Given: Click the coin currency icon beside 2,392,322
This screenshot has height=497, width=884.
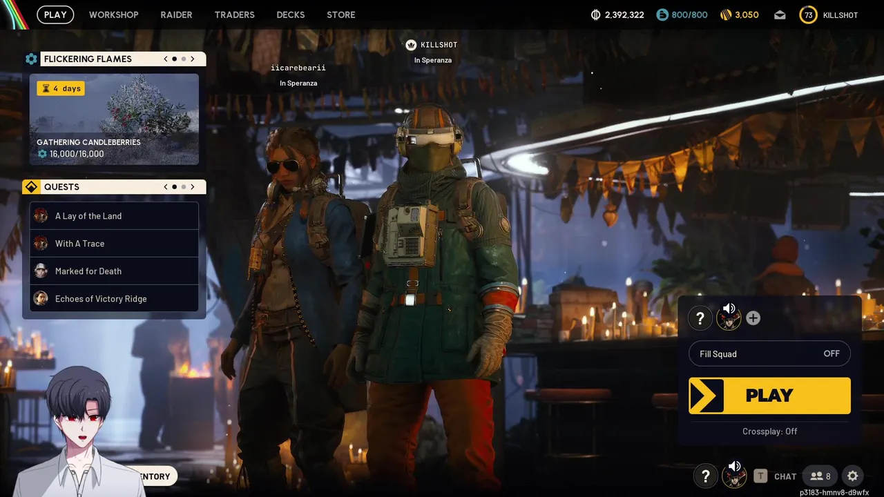Looking at the screenshot, I should coord(596,14).
